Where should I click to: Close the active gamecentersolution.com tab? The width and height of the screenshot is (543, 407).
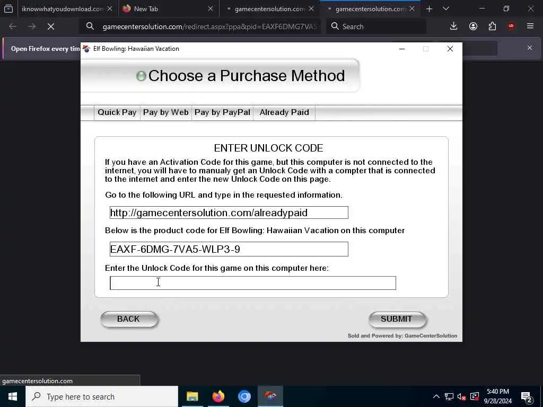pyautogui.click(x=411, y=8)
